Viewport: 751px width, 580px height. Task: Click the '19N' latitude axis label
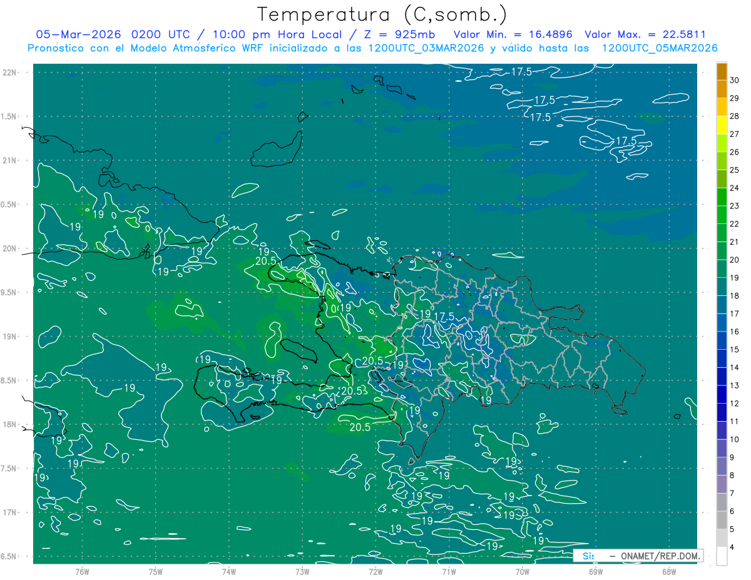(x=10, y=337)
